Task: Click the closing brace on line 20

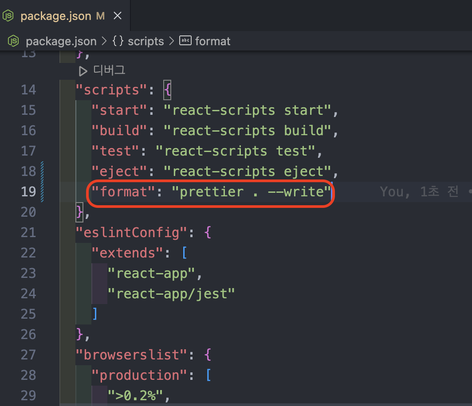Action: [79, 212]
